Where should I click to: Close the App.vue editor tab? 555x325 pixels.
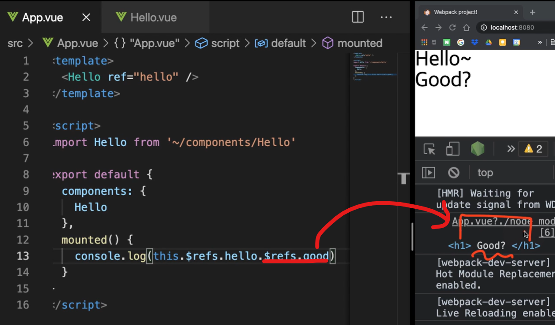point(86,18)
